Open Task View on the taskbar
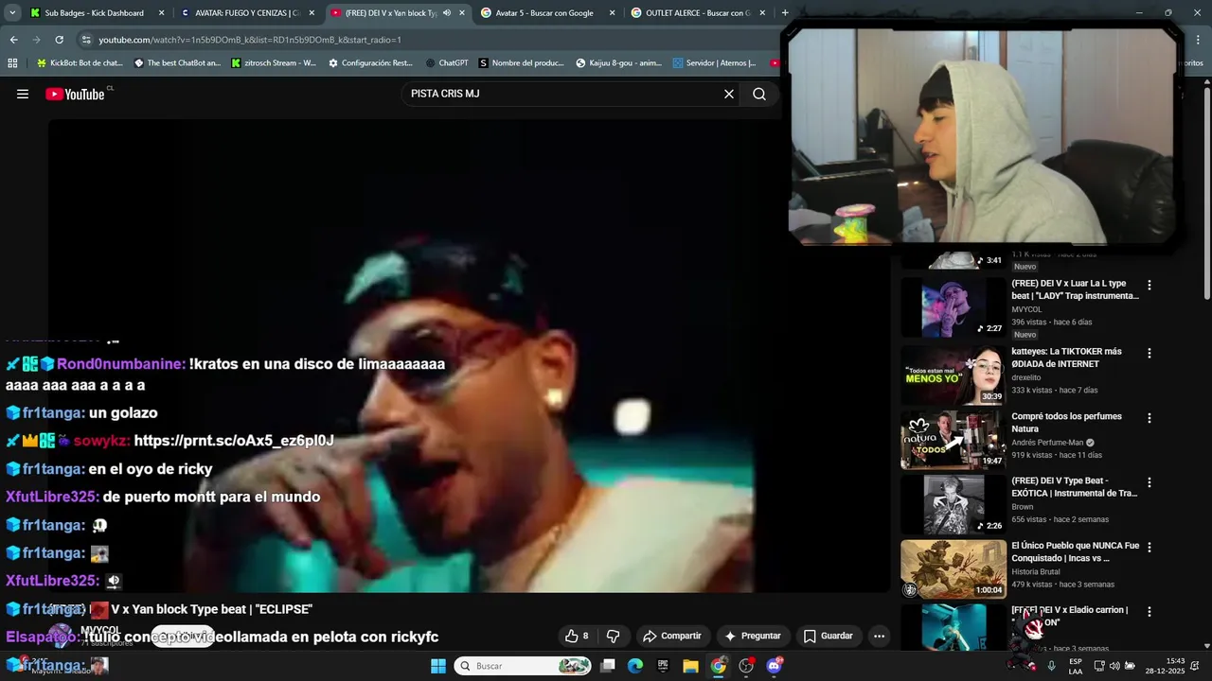Image resolution: width=1212 pixels, height=681 pixels. (608, 666)
